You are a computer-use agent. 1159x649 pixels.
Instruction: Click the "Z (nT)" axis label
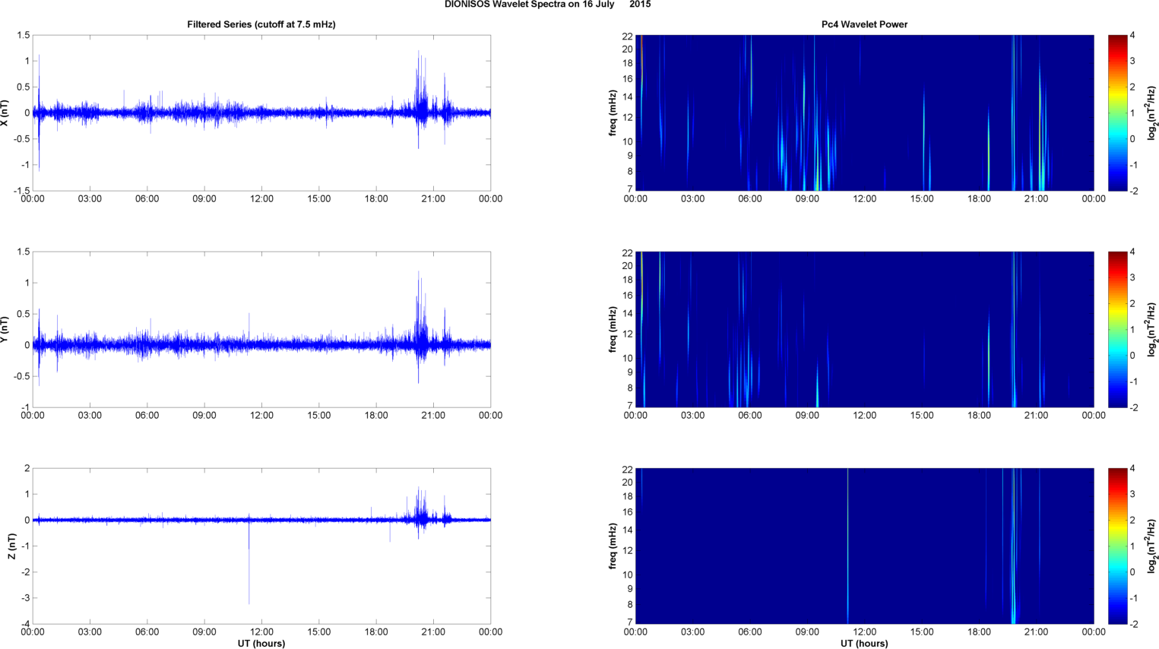coord(11,546)
